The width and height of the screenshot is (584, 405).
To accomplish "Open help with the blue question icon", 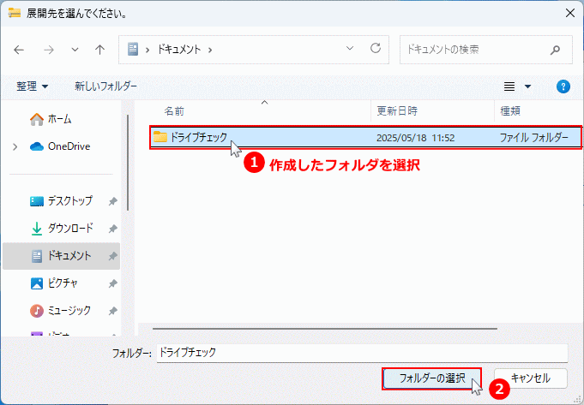I will click(563, 86).
